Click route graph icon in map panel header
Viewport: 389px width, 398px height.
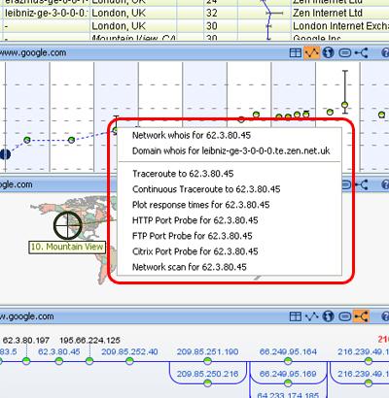pyautogui.click(x=361, y=185)
